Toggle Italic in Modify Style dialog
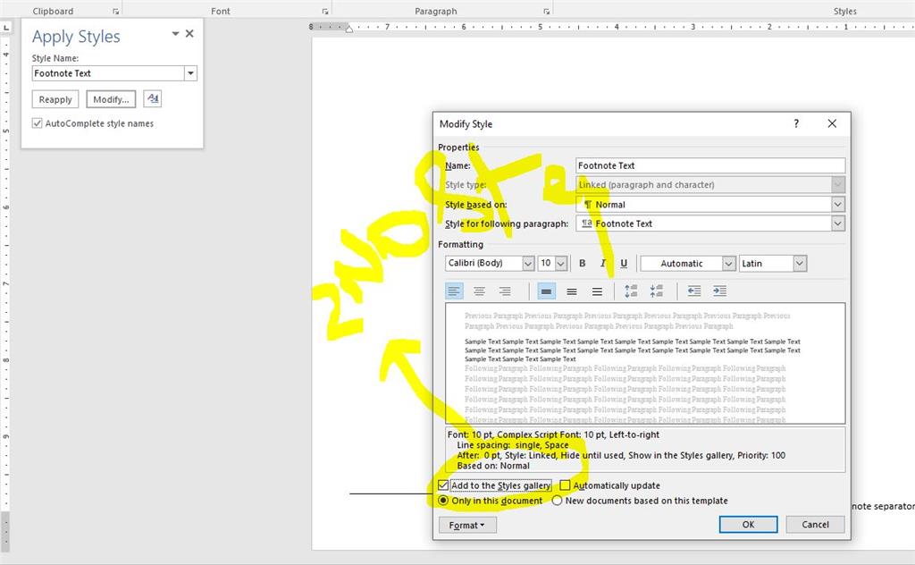The image size is (915, 565). click(603, 263)
